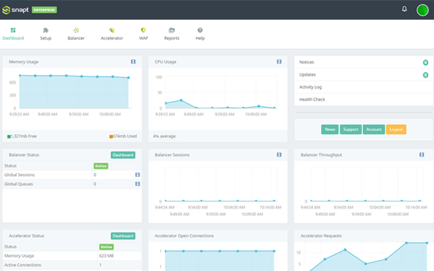Go to the Accelerator section
Screen dimensions: 434x271
click(x=112, y=34)
